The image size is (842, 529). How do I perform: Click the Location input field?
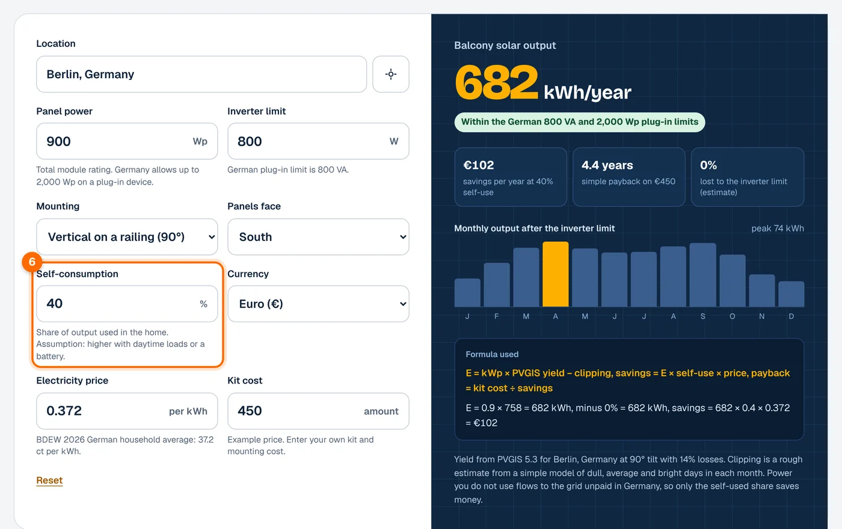point(201,75)
